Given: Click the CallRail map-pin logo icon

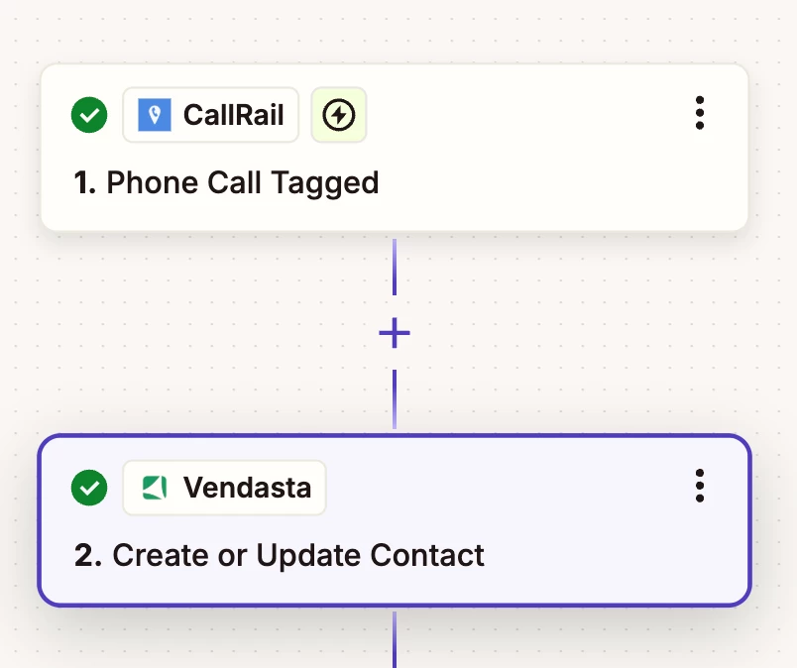Looking at the screenshot, I should (155, 115).
